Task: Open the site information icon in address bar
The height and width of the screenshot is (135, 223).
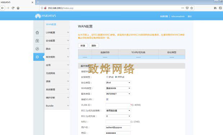Action: pyautogui.click(x=42, y=8)
